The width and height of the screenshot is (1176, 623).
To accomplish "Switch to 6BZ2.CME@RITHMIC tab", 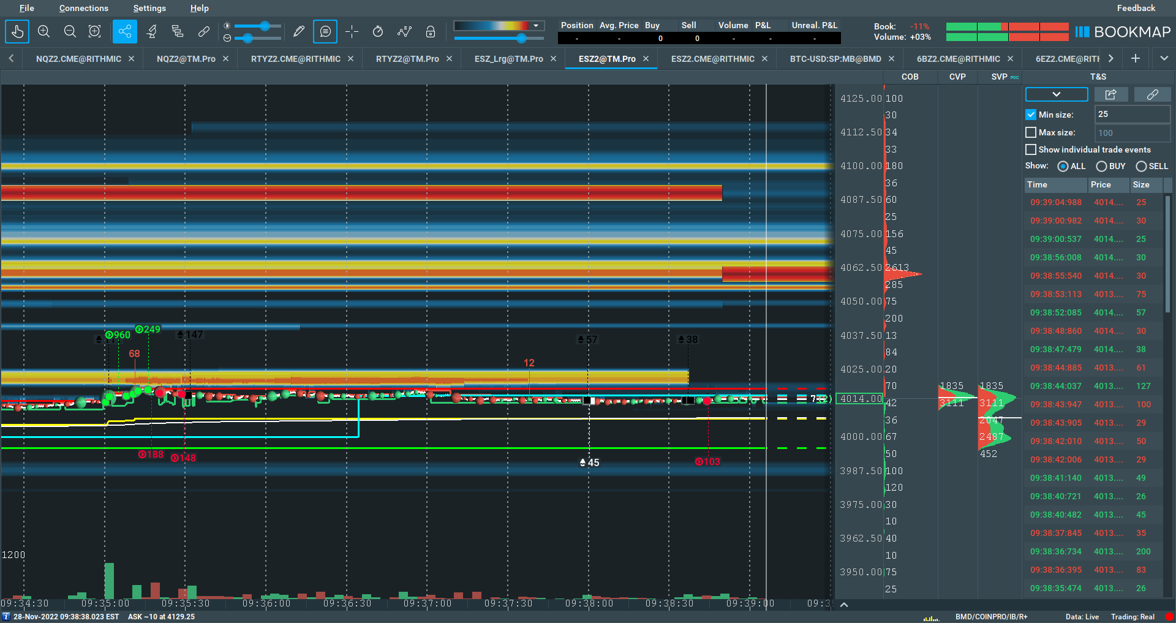I will [959, 59].
